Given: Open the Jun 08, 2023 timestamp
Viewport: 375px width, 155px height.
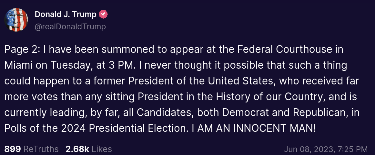Looking at the screenshot, I should (309, 149).
